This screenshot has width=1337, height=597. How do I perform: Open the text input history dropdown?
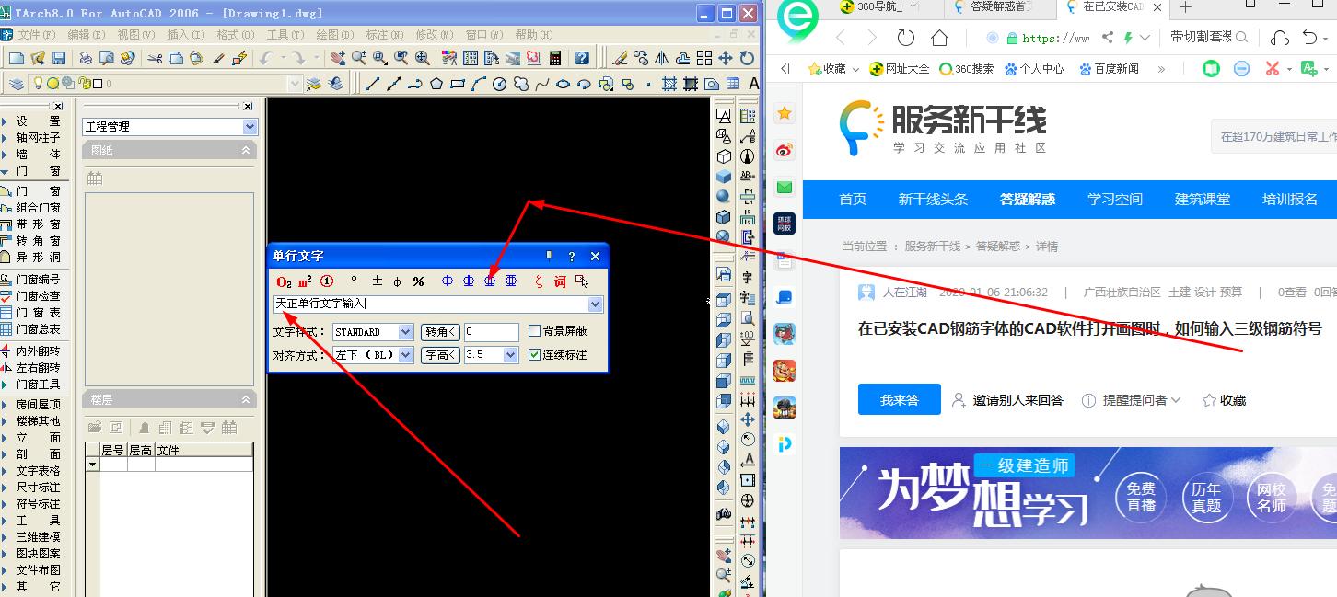click(595, 304)
